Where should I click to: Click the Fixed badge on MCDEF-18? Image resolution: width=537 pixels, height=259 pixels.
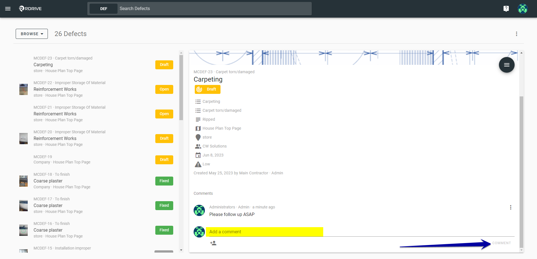click(164, 181)
